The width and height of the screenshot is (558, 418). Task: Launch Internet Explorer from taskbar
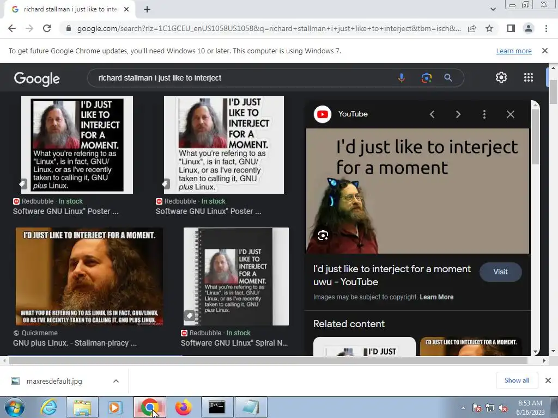48,407
